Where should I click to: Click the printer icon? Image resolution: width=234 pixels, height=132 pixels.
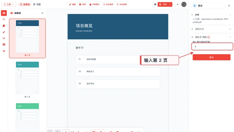pyautogui.click(x=155, y=4)
